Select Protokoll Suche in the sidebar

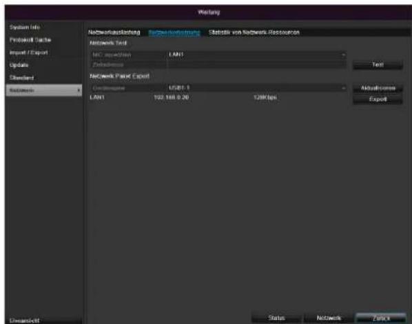tap(30, 40)
